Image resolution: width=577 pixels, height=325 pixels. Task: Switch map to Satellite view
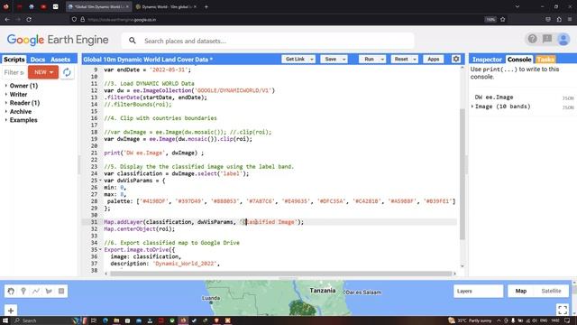click(x=551, y=291)
